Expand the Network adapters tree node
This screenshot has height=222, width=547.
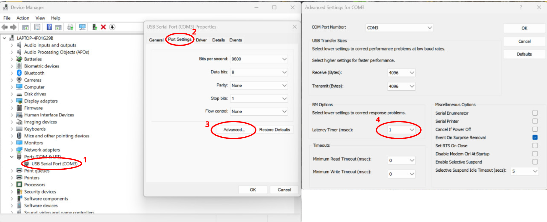click(12, 150)
